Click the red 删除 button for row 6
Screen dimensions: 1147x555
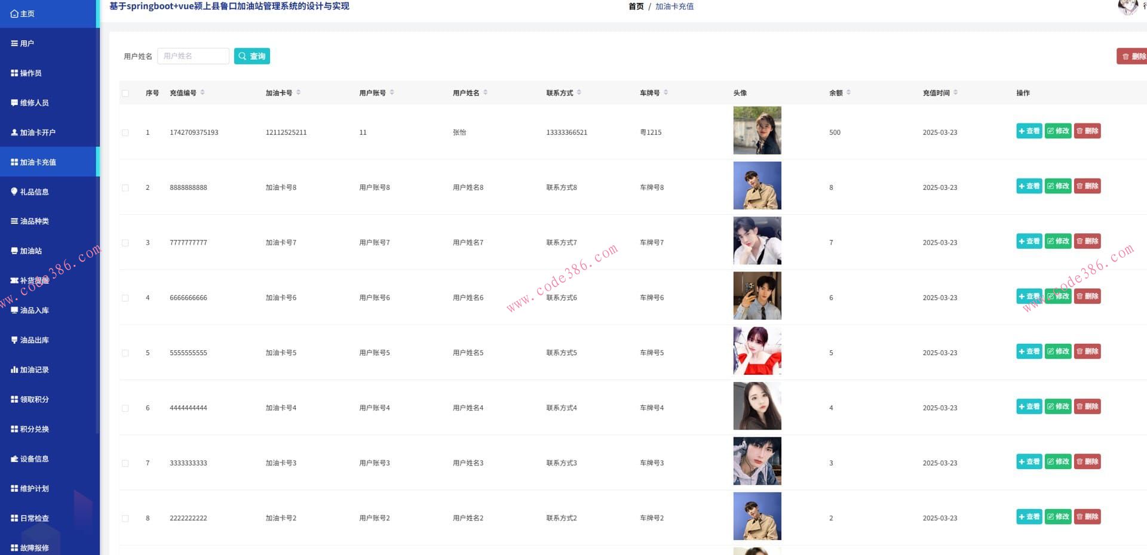point(1087,406)
